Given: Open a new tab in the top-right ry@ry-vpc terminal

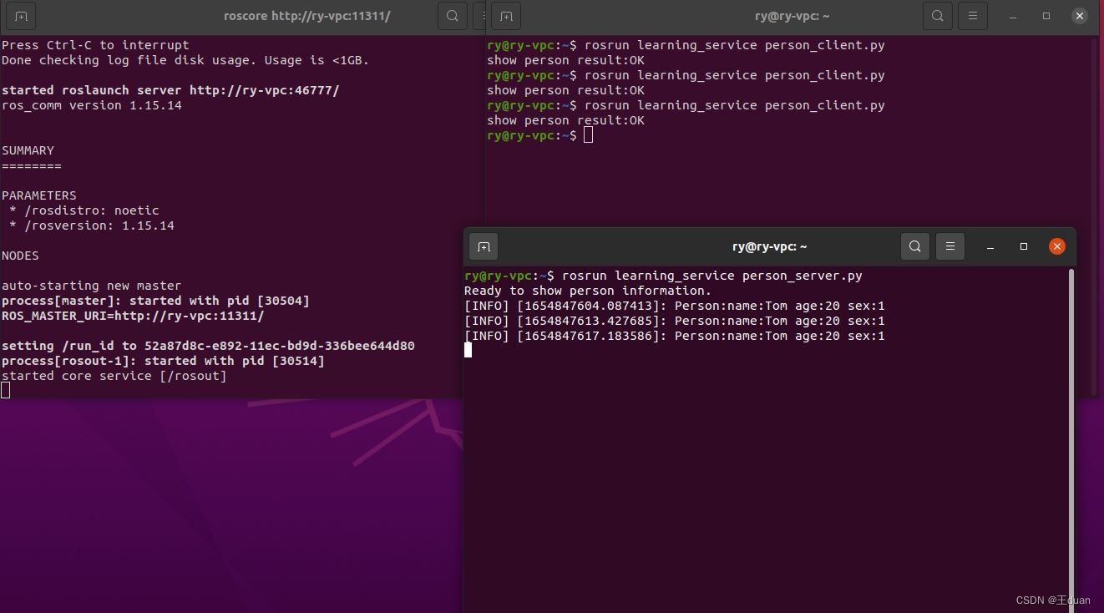Looking at the screenshot, I should pyautogui.click(x=506, y=16).
